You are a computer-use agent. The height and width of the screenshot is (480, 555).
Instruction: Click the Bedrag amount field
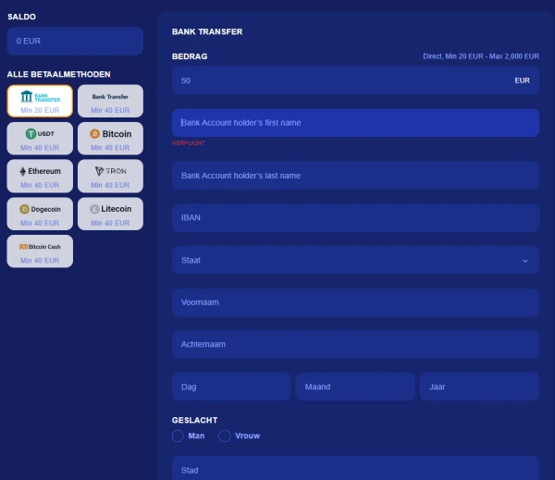342,80
